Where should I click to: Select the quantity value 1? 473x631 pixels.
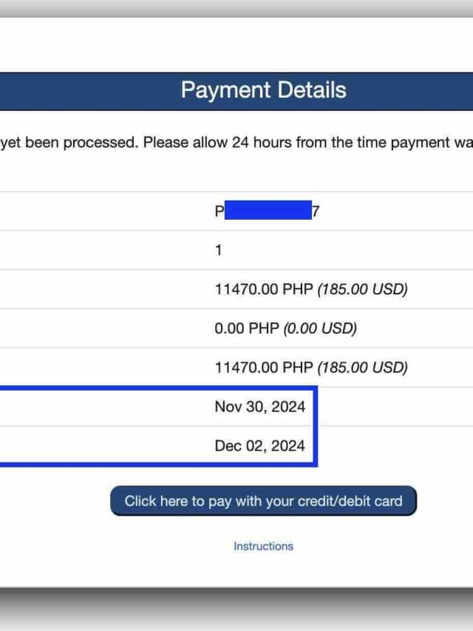[218, 250]
